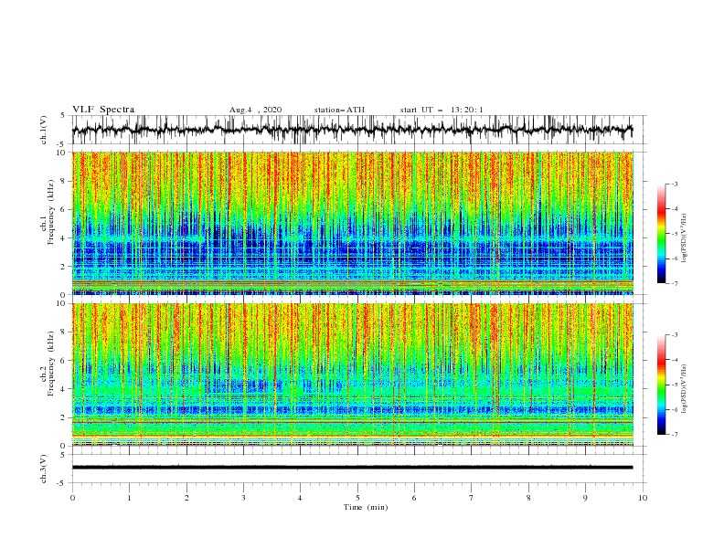This screenshot has width=724, height=559.
Task: Select the date text "Aug.4 , 2020"
Action: [255, 110]
